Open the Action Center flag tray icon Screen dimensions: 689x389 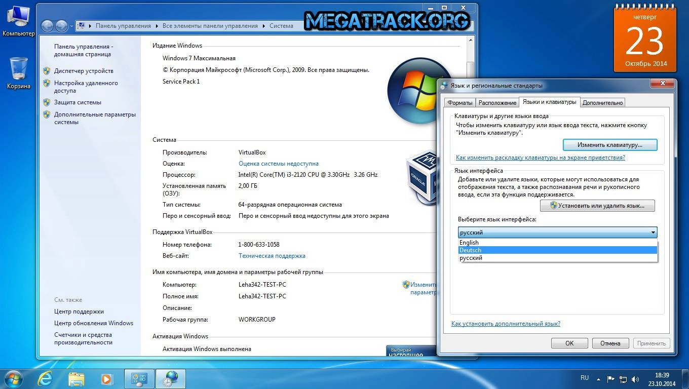[x=610, y=378]
